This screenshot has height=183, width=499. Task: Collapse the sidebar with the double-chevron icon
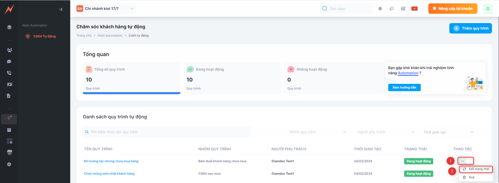(x=61, y=9)
